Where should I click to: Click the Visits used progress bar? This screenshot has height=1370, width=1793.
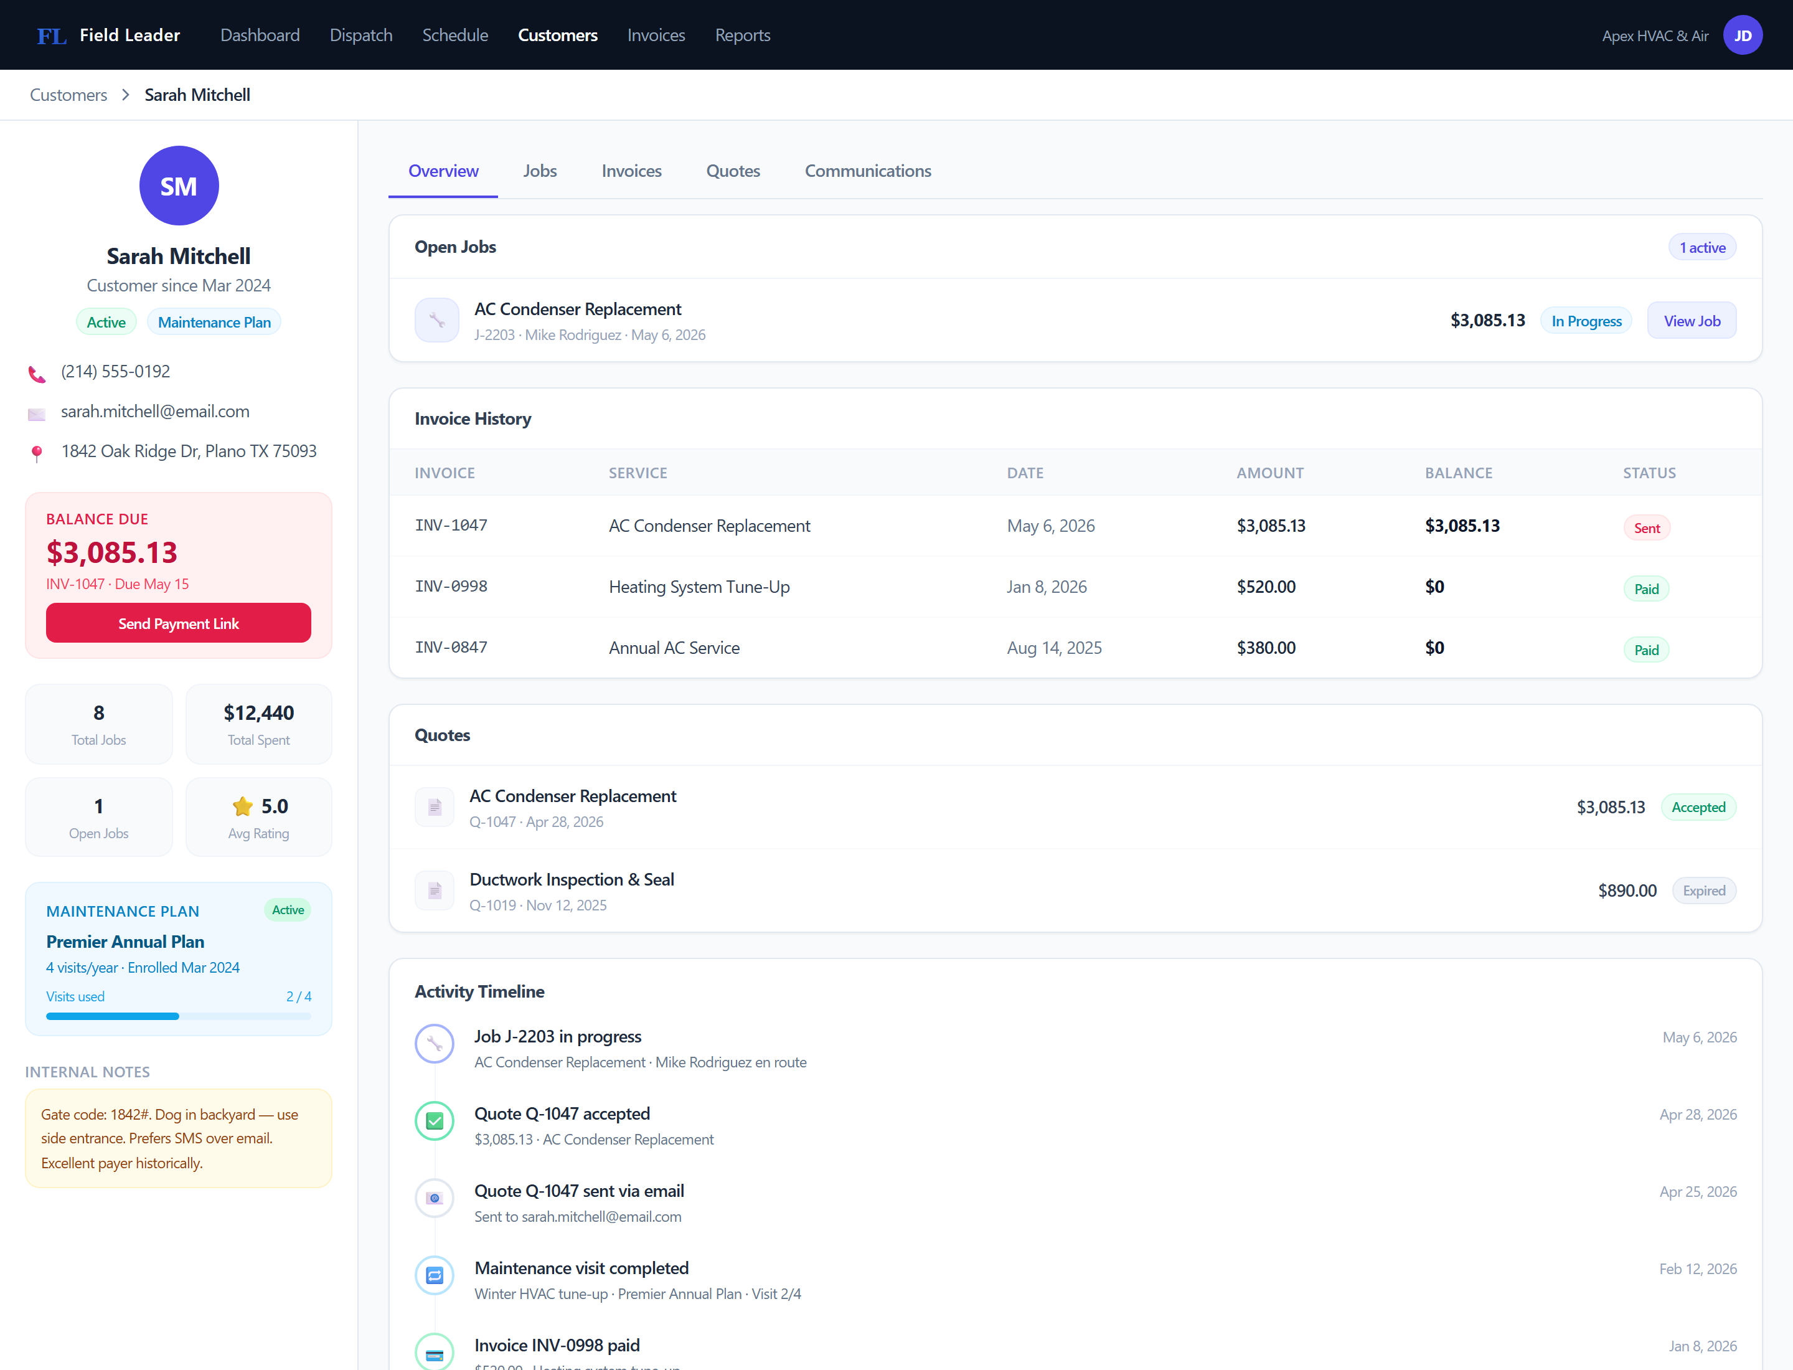tap(179, 1016)
